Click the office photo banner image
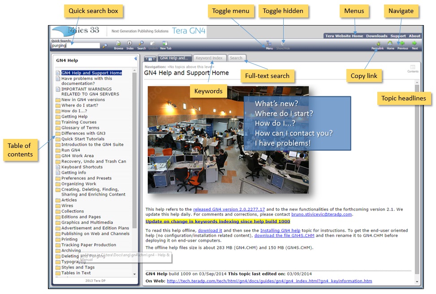 click(x=228, y=140)
